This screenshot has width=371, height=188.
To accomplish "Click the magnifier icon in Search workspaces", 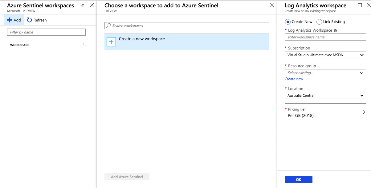I will point(108,25).
